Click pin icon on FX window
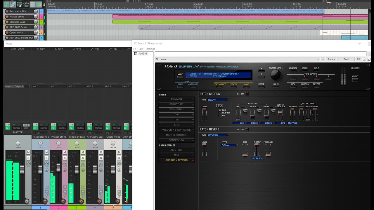The width and height of the screenshot is (374, 210). pyautogui.click(x=360, y=43)
